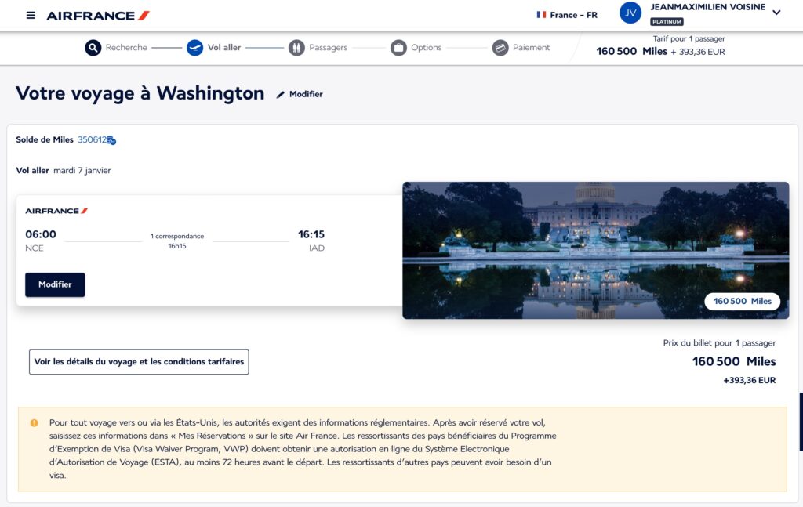The width and height of the screenshot is (803, 507).
Task: Click the Paiement card step icon
Action: pos(500,48)
